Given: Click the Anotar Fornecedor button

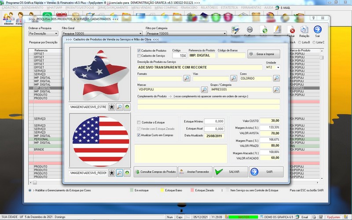Looking at the screenshot, I should pos(195,172).
